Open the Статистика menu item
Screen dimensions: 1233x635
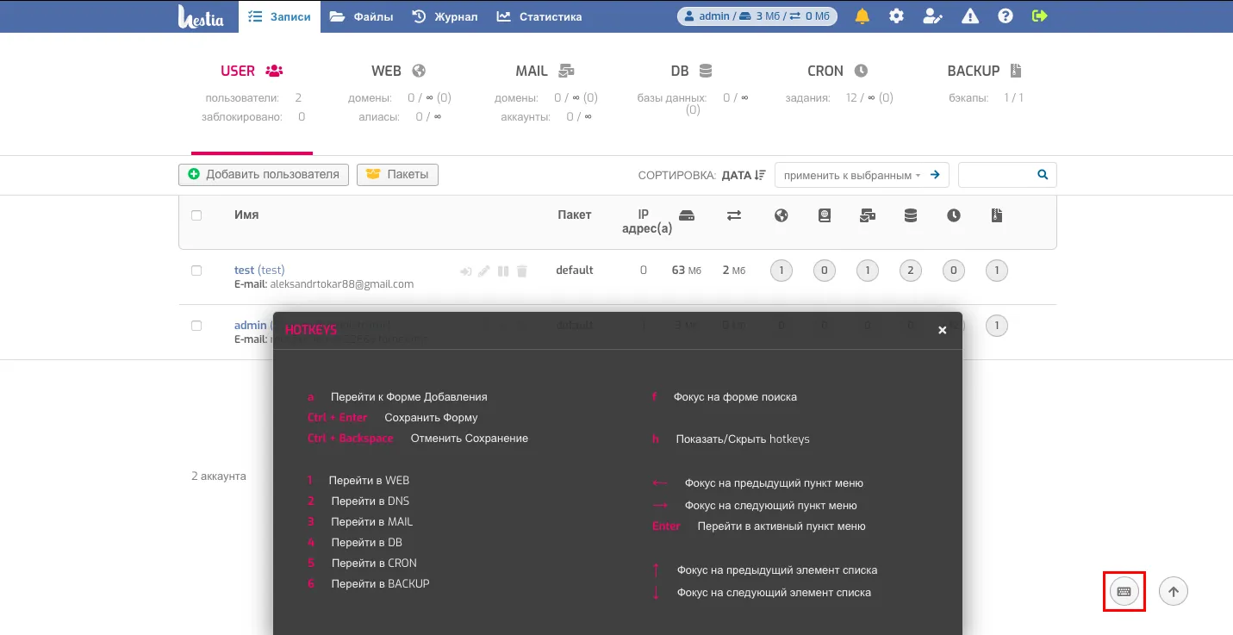pyautogui.click(x=539, y=16)
